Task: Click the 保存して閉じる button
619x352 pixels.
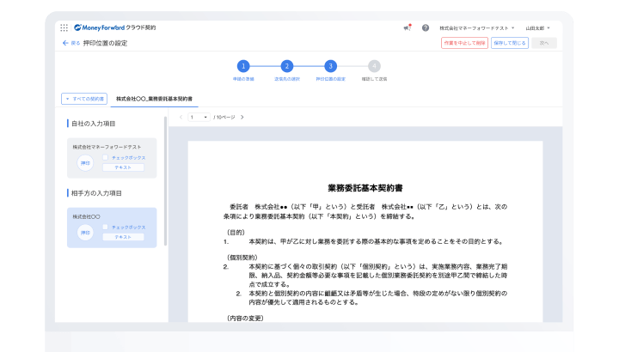Action: click(x=510, y=43)
